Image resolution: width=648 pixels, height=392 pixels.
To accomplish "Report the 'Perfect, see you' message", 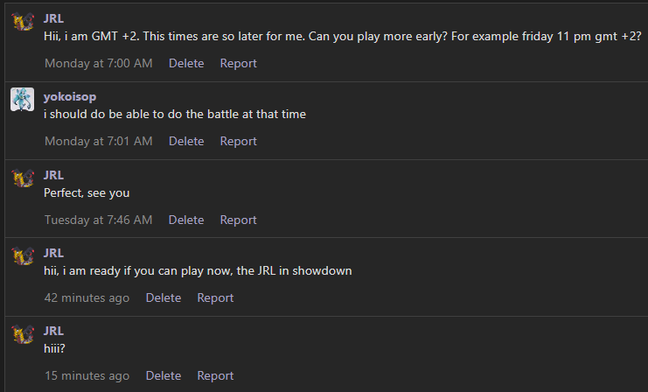I will pos(239,220).
